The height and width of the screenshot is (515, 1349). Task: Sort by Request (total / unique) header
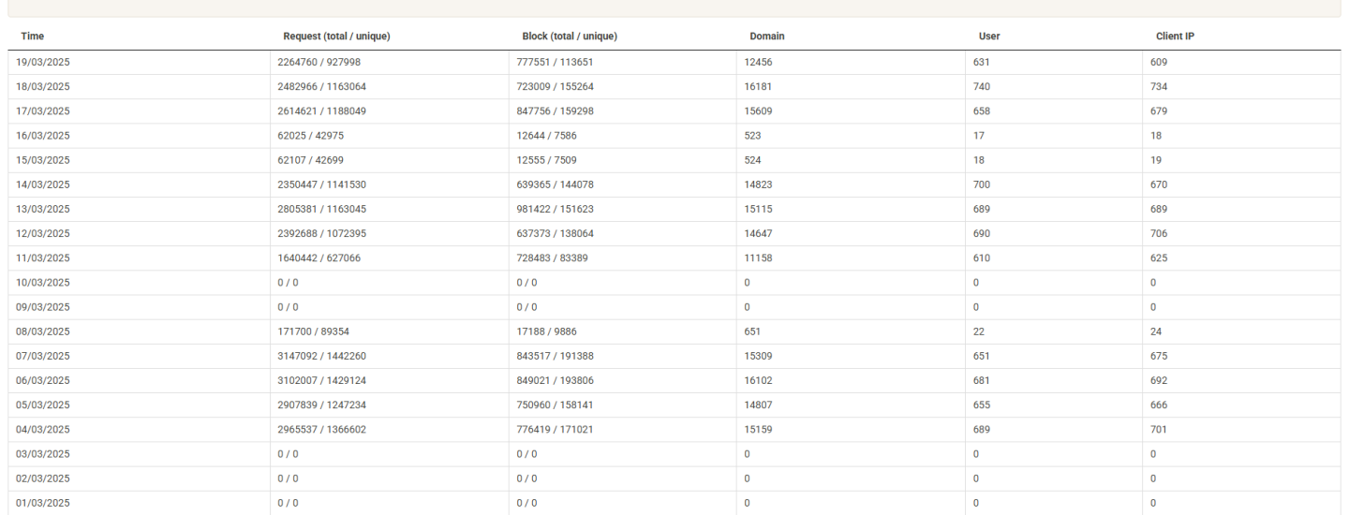(x=336, y=37)
